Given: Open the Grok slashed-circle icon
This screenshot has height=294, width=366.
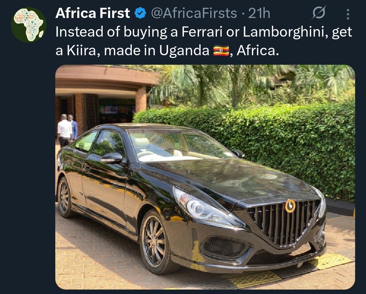Looking at the screenshot, I should [319, 13].
